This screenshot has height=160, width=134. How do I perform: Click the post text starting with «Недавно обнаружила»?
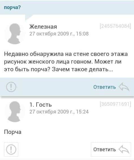coord(66,62)
